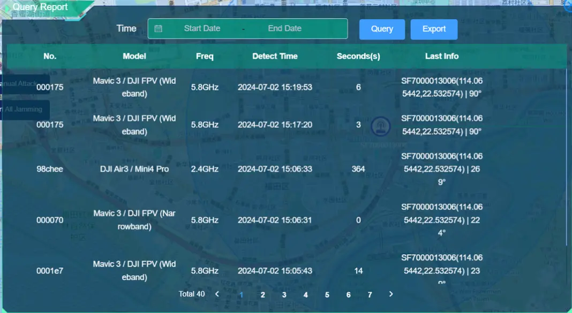The image size is (572, 313).
Task: Click the Detect Time column header
Action: tap(275, 56)
